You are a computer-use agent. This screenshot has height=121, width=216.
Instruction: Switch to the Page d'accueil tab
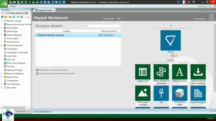pos(45,10)
